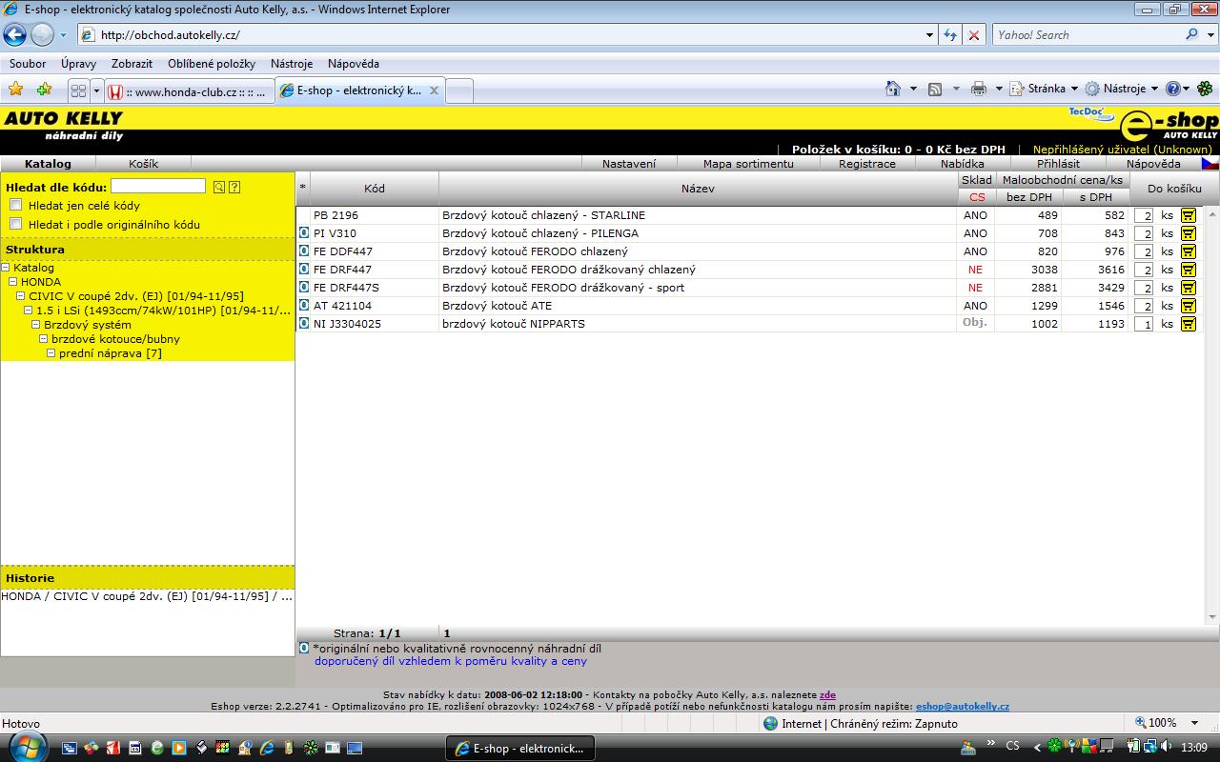Open eshop@autokelly.cz email link
The width and height of the screenshot is (1220, 762).
click(x=962, y=707)
